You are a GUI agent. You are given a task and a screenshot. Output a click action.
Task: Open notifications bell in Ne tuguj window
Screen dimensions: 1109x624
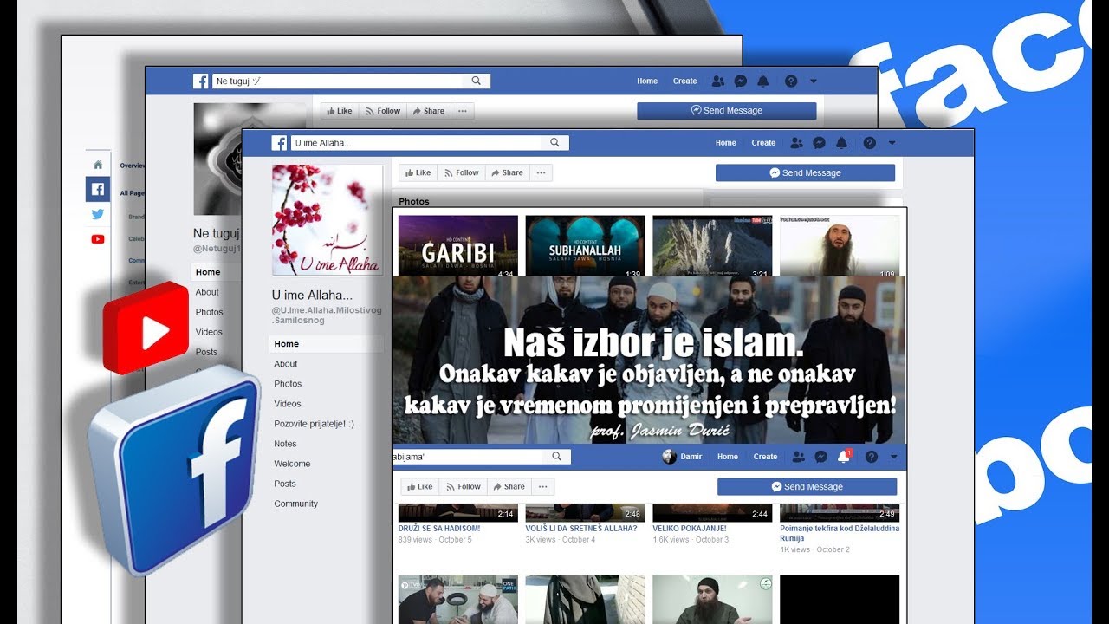pyautogui.click(x=763, y=81)
